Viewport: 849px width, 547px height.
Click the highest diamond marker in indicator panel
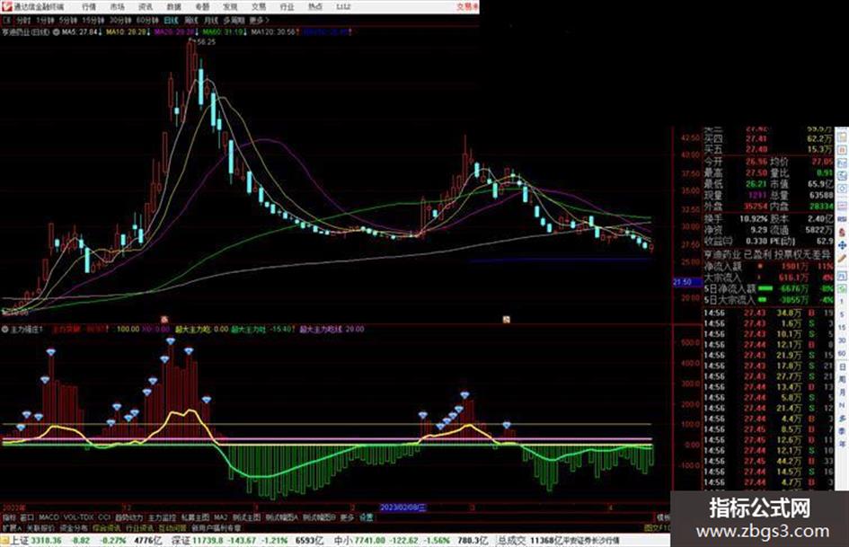coord(171,341)
